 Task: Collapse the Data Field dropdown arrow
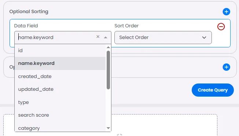pyautogui.click(x=106, y=38)
